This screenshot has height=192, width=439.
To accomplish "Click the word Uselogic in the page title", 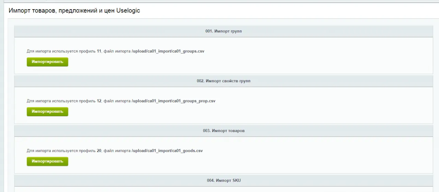I will click(128, 11).
